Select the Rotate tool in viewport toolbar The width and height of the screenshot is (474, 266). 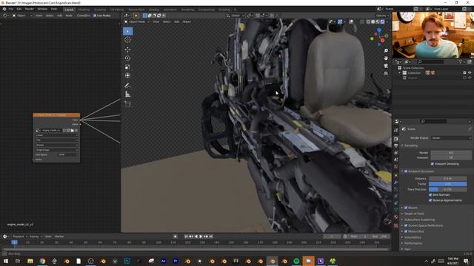click(127, 58)
